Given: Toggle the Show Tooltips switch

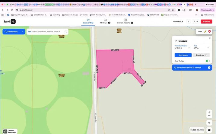Looking at the screenshot, I should point(208,61).
